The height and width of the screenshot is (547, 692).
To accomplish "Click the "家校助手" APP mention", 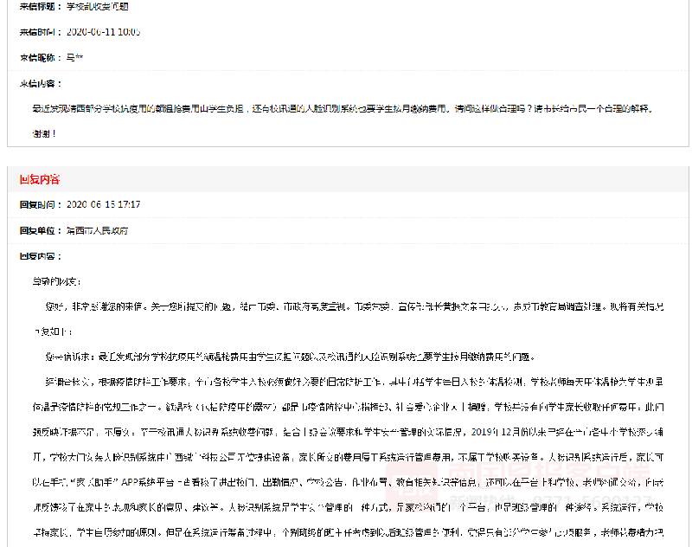I will pyautogui.click(x=97, y=485).
